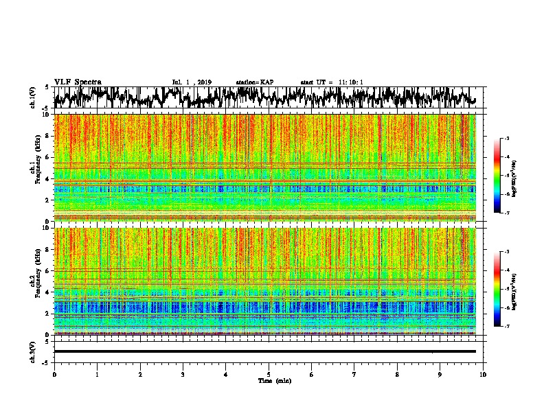Click inside the ch.2 spectrogram plot
544x420 pixels.
[264, 281]
